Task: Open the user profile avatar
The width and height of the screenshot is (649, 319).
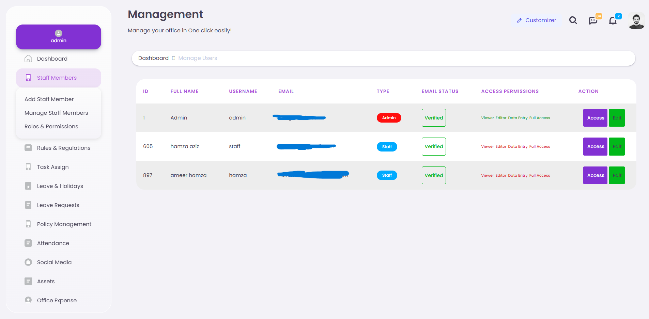Action: [x=636, y=21]
